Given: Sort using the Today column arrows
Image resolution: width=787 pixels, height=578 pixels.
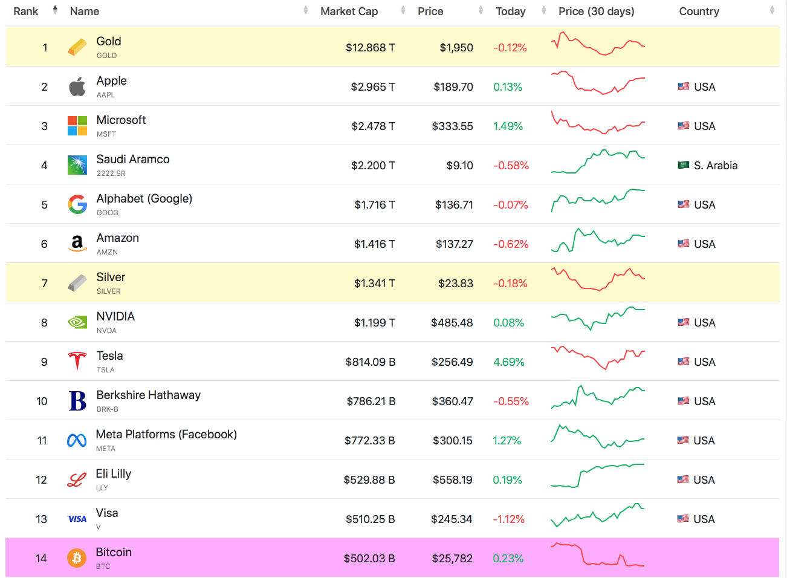Looking at the screenshot, I should click(x=544, y=10).
